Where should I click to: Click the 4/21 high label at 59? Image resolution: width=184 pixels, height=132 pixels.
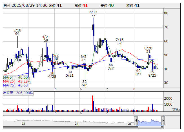pos(46,39)
